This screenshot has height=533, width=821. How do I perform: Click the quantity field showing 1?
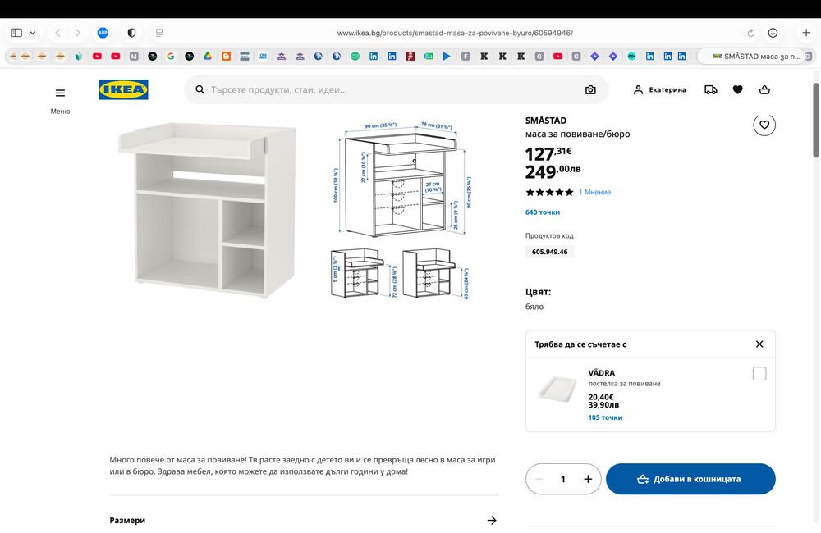563,479
